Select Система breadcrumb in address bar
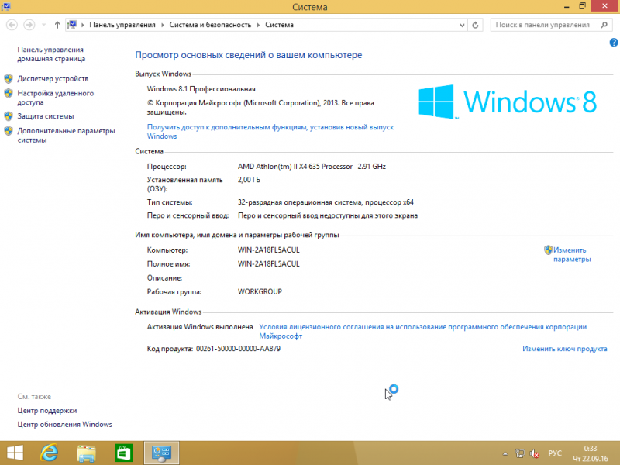620x465 pixels. click(279, 25)
